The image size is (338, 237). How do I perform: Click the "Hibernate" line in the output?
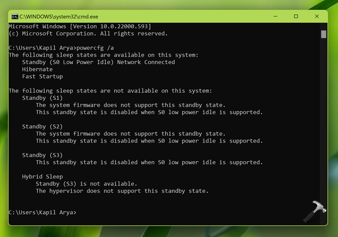pos(37,69)
